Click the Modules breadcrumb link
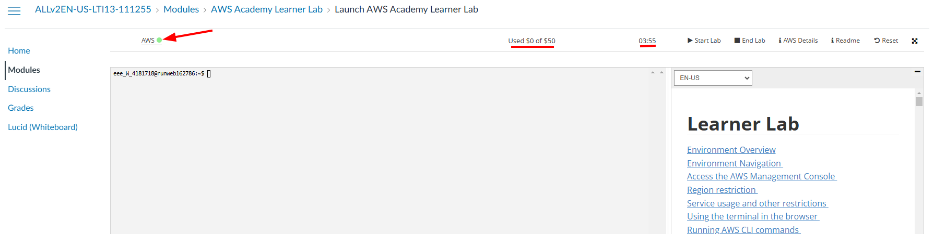 [x=181, y=9]
